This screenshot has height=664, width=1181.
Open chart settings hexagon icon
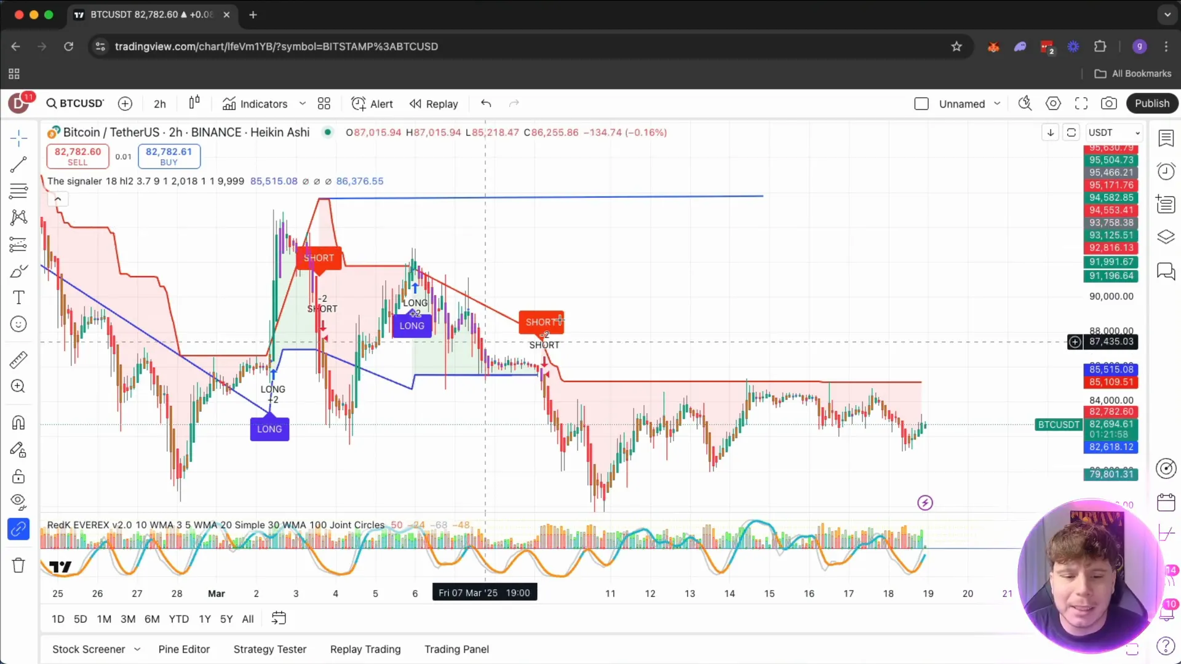[x=1053, y=103]
